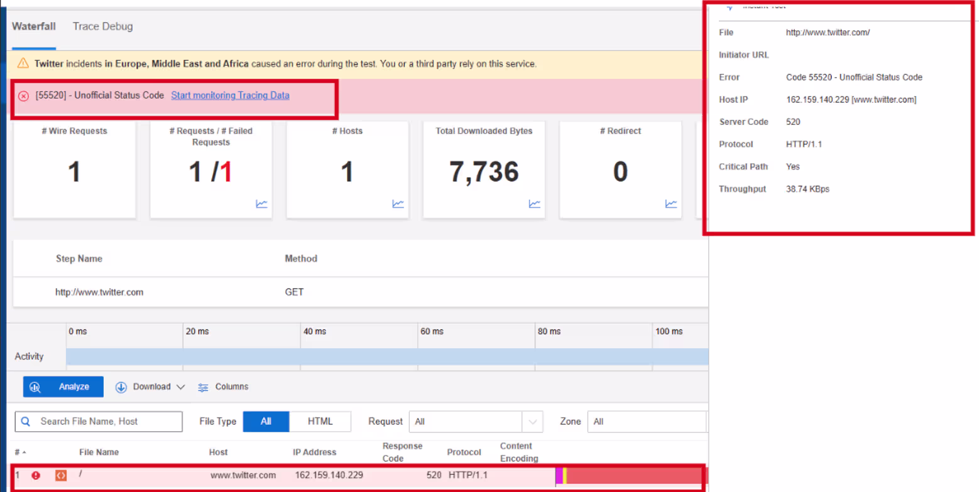Image resolution: width=979 pixels, height=492 pixels.
Task: Open trend chart icon on Total Downloaded Bytes card
Action: (x=535, y=203)
